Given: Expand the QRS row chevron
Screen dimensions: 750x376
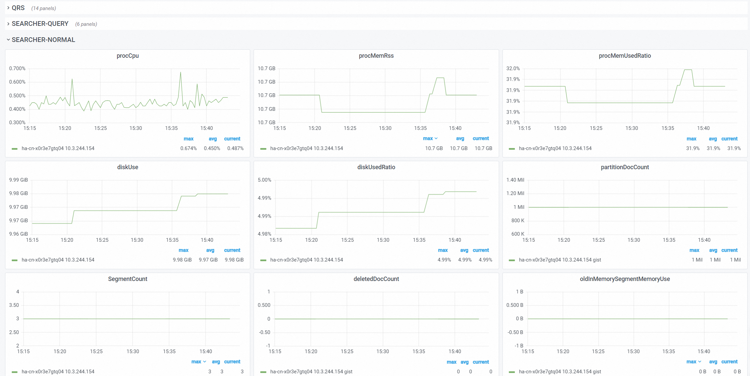Looking at the screenshot, I should (8, 8).
